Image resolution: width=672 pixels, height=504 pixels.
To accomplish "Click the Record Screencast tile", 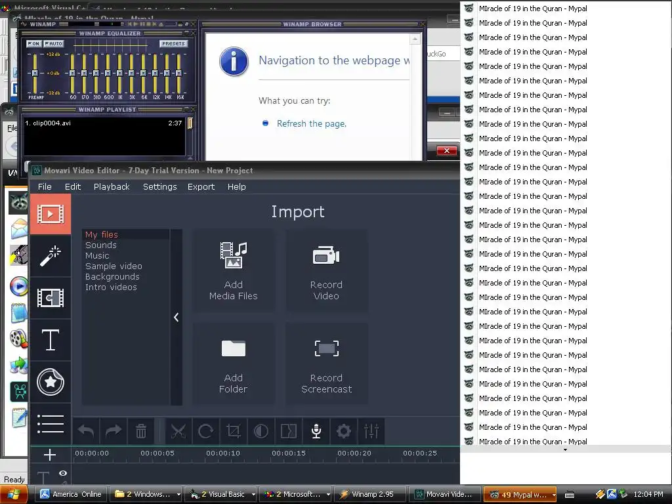I will 327,364.
